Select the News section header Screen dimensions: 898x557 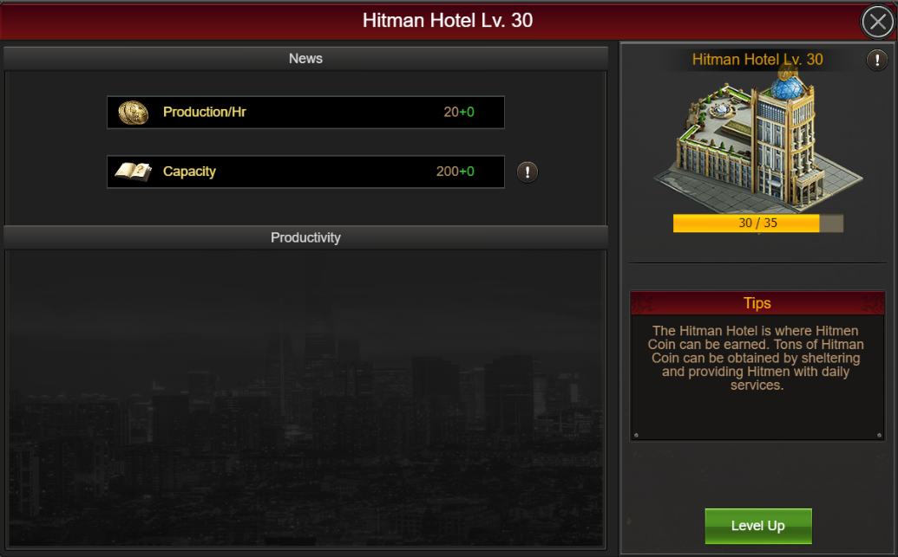[x=305, y=58]
